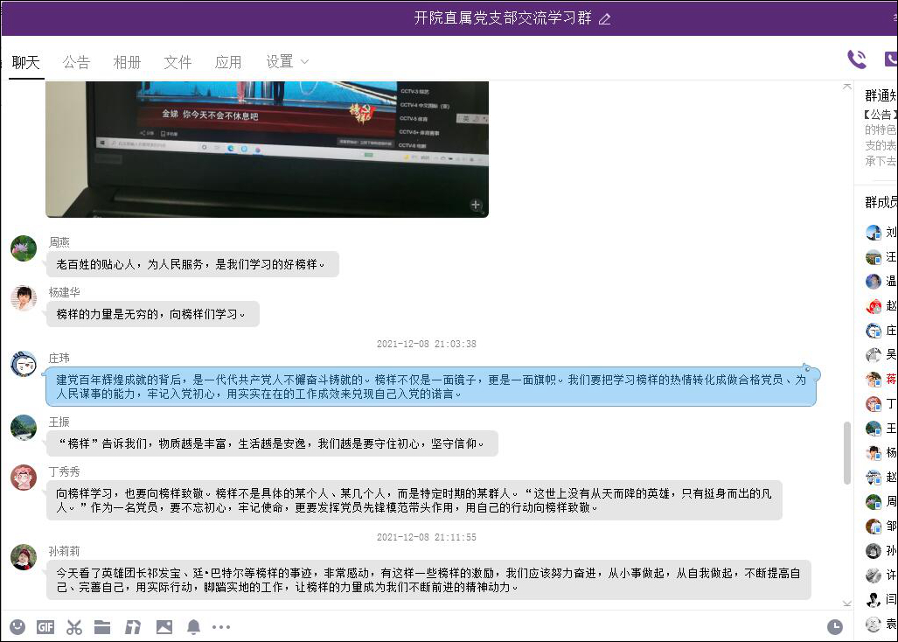Open the 应用 tab

228,62
